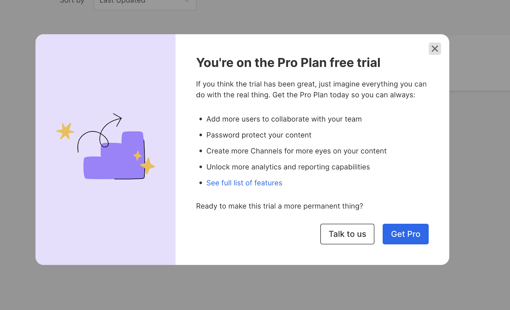Click the Talk to us button

[347, 234]
